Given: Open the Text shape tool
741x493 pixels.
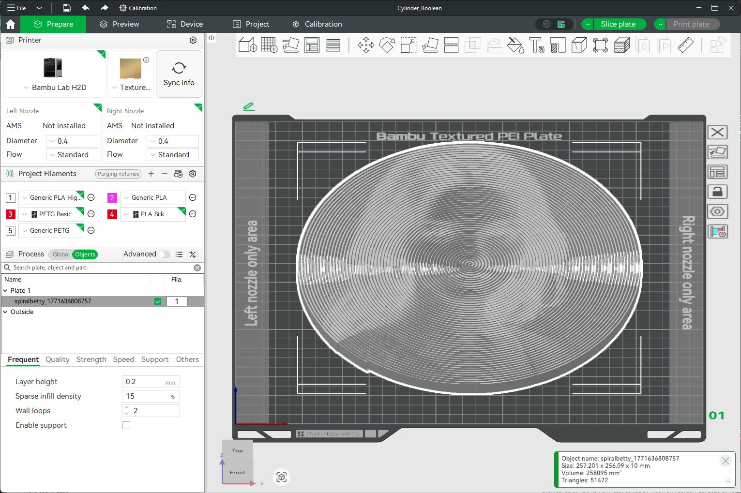Looking at the screenshot, I should [x=536, y=45].
